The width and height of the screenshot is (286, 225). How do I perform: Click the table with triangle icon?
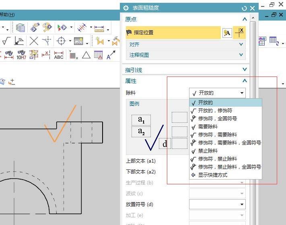pyautogui.click(x=98, y=55)
